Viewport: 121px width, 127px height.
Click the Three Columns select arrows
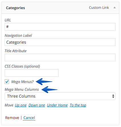(x=113, y=96)
